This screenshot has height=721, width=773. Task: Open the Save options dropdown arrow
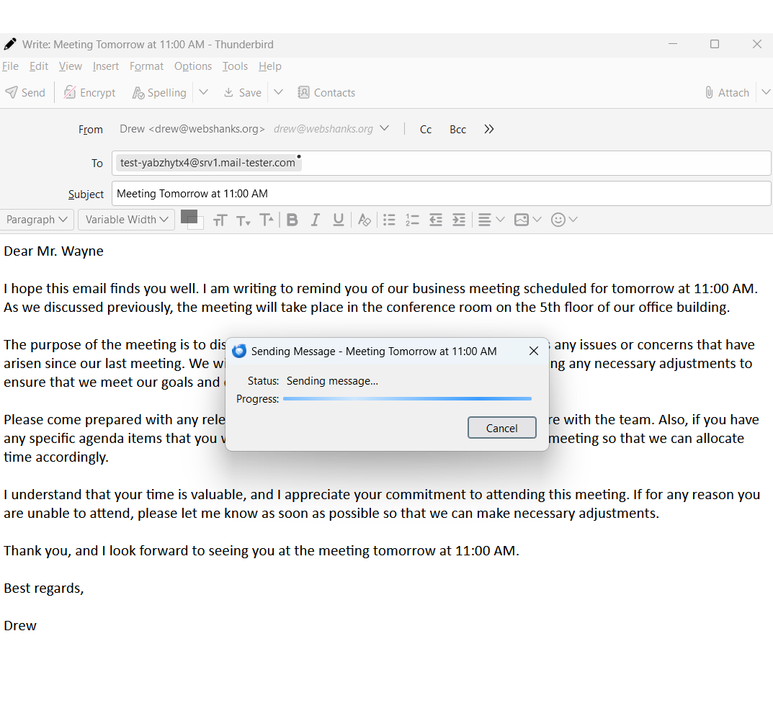click(x=279, y=92)
